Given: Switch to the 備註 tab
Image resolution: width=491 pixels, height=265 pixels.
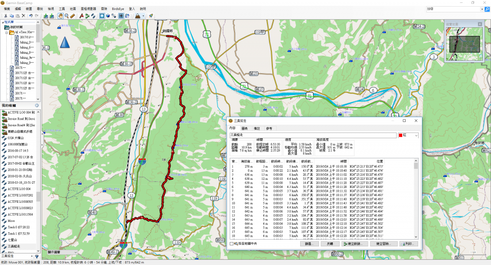Looking at the screenshot, I should tap(257, 128).
